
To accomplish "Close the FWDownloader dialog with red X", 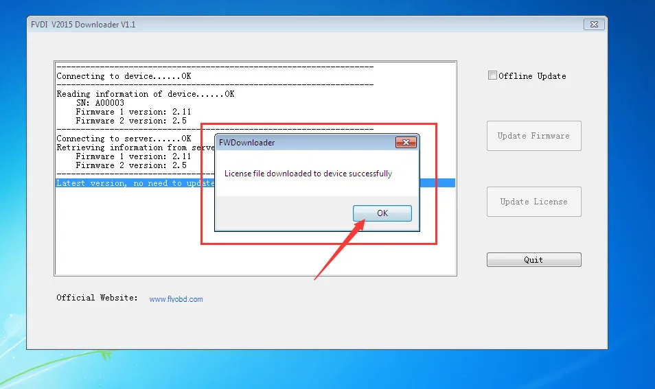I will (x=406, y=142).
